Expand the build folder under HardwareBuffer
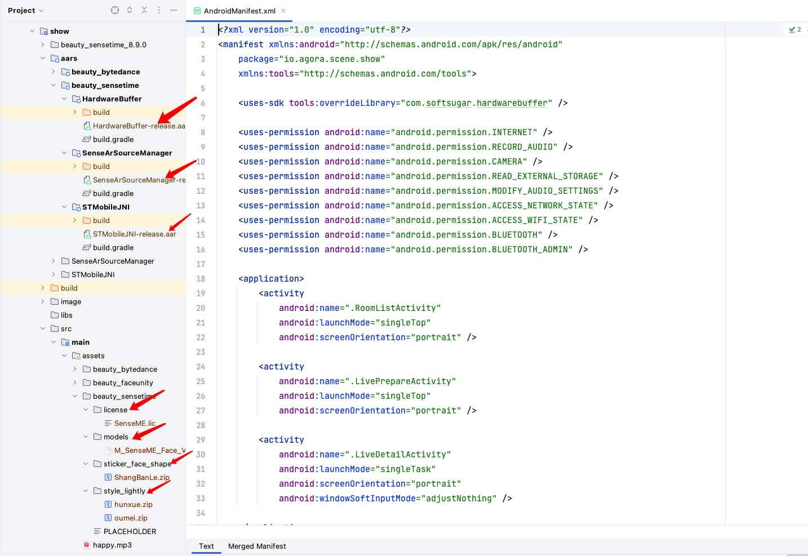 (x=75, y=112)
